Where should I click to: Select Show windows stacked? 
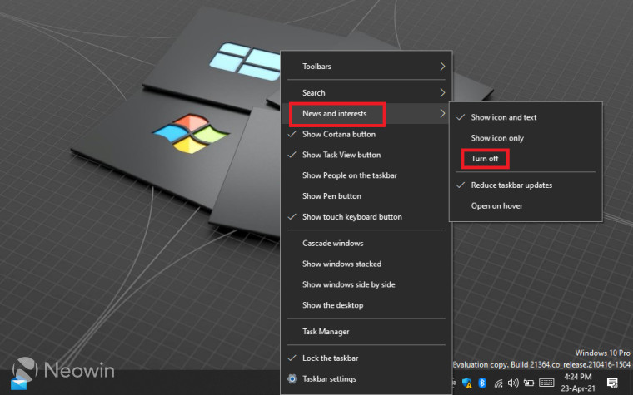[366, 264]
